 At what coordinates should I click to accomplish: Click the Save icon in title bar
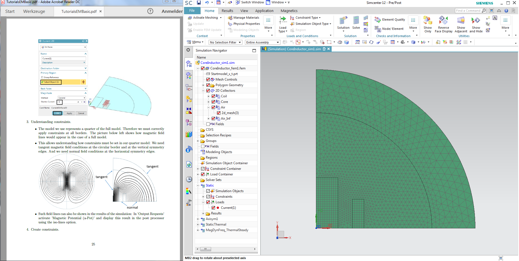point(199,3)
